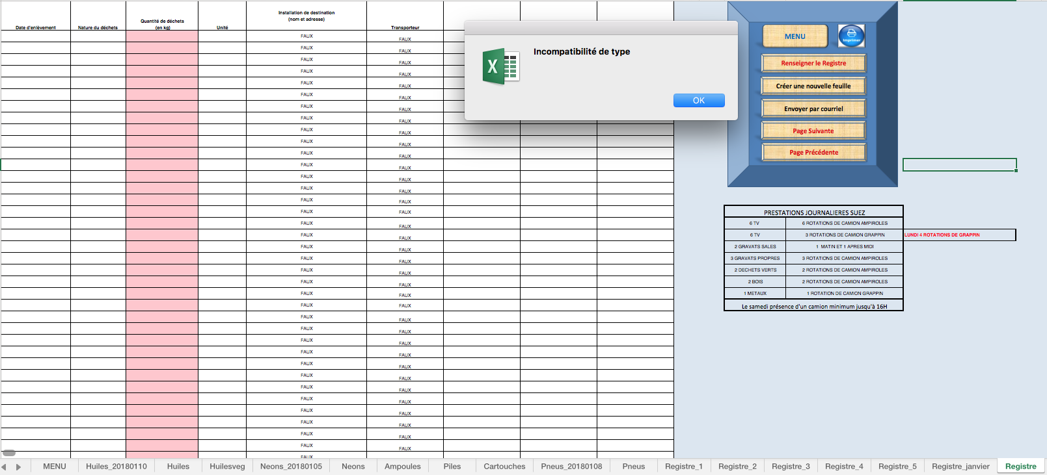1047x475 pixels.
Task: Select the Transporteur header cell
Action: point(405,16)
